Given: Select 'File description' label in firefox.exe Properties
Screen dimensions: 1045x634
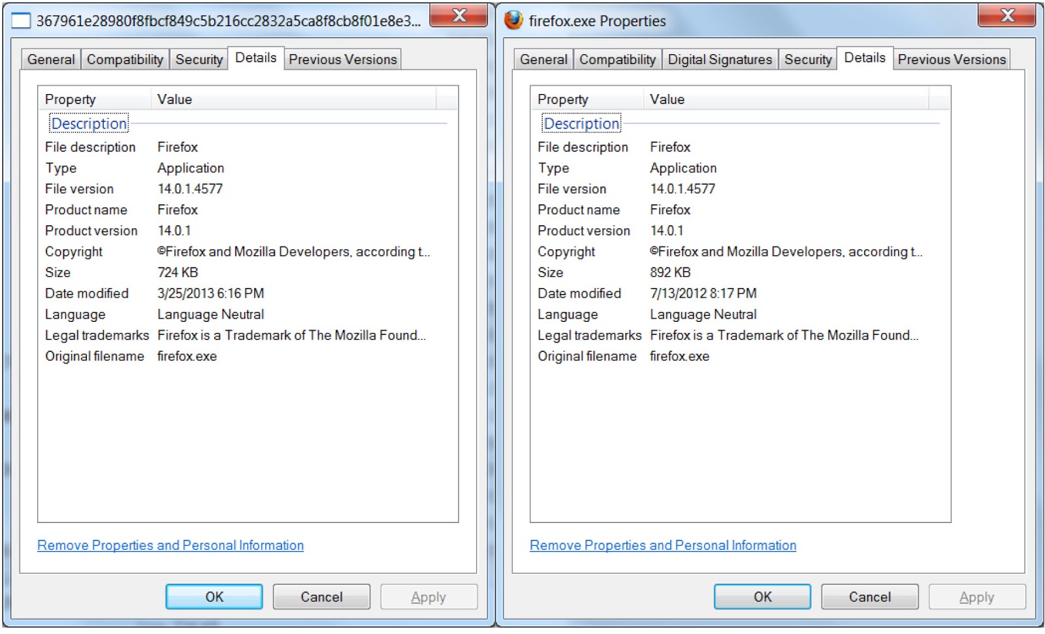Looking at the screenshot, I should click(x=583, y=147).
